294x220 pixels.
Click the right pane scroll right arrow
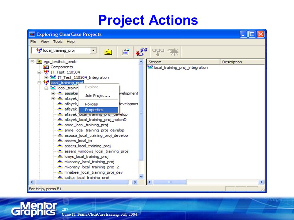click(x=261, y=182)
